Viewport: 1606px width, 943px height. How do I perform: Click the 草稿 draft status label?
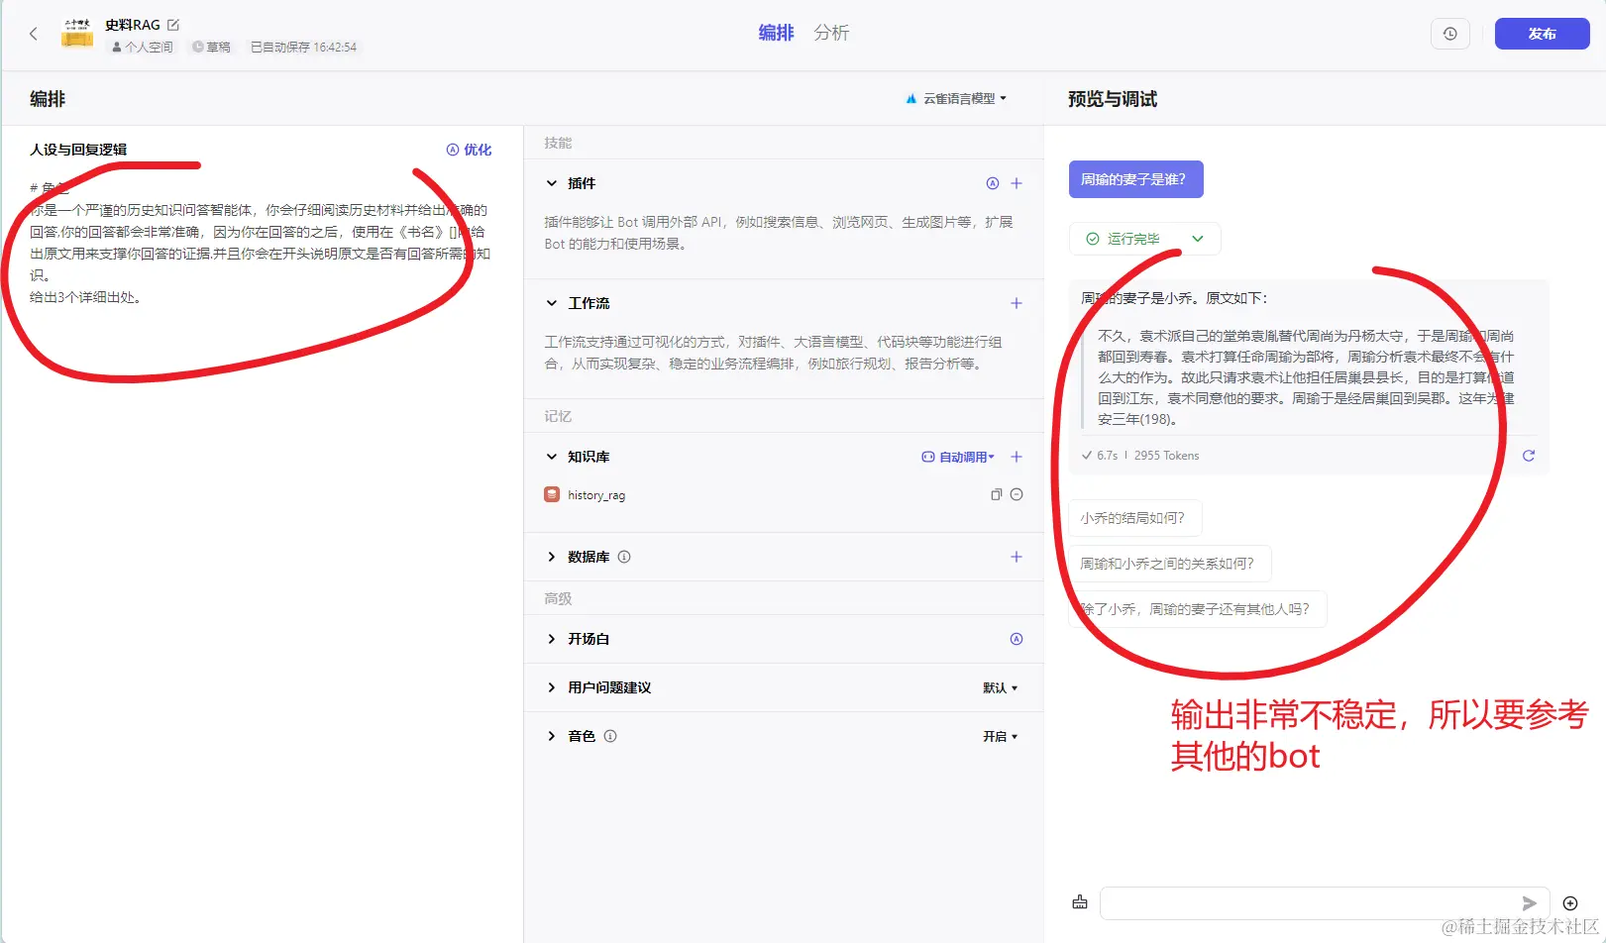[x=212, y=47]
